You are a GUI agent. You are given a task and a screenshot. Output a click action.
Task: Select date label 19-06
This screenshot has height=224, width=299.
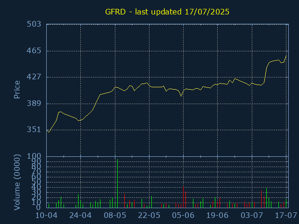217,216
